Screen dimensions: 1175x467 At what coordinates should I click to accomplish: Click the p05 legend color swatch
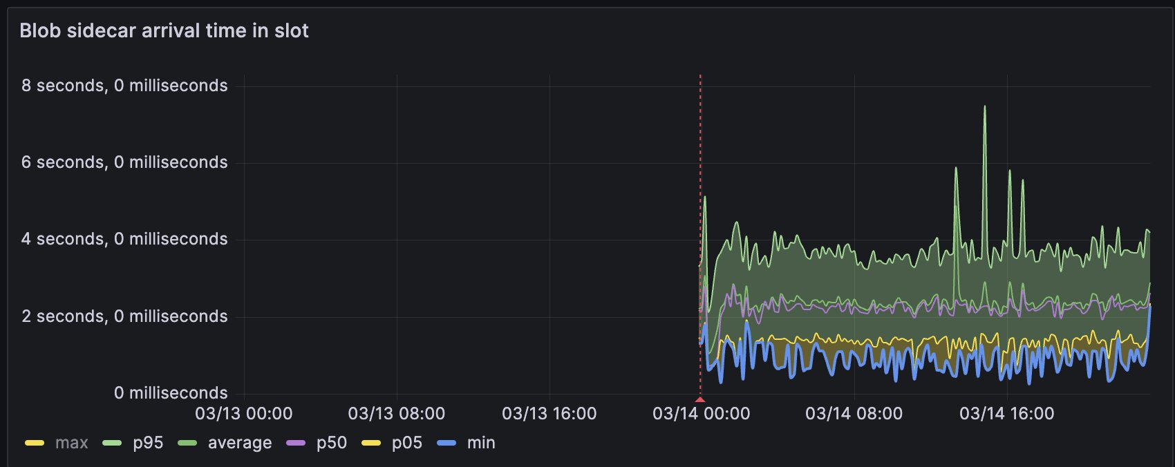[x=371, y=443]
